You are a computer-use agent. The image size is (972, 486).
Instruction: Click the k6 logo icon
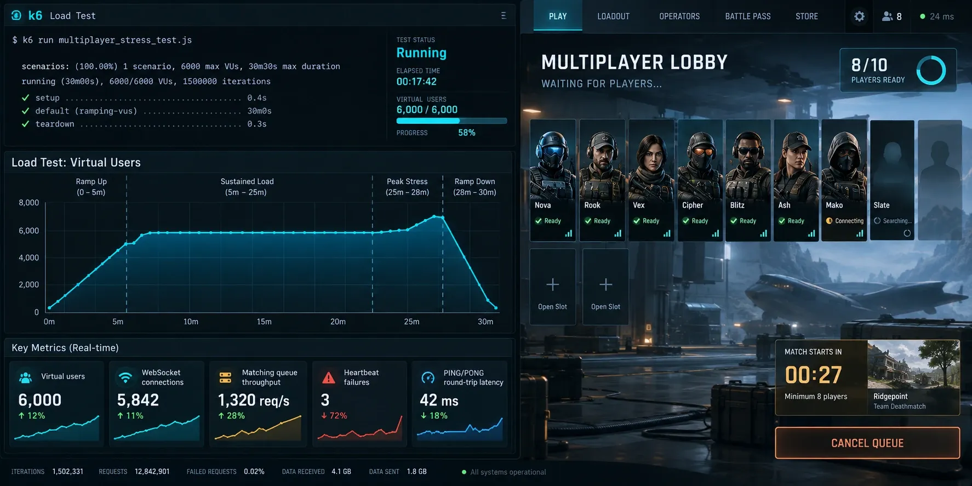[16, 15]
